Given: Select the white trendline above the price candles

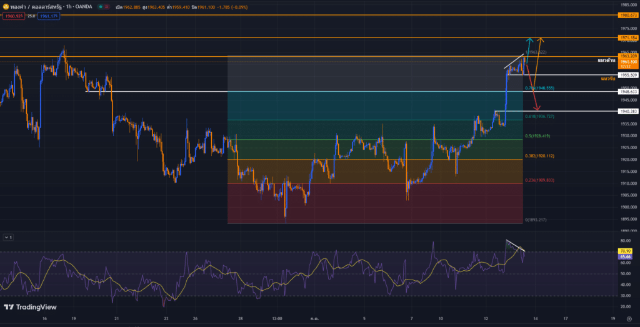Looking at the screenshot, I should tap(514, 61).
